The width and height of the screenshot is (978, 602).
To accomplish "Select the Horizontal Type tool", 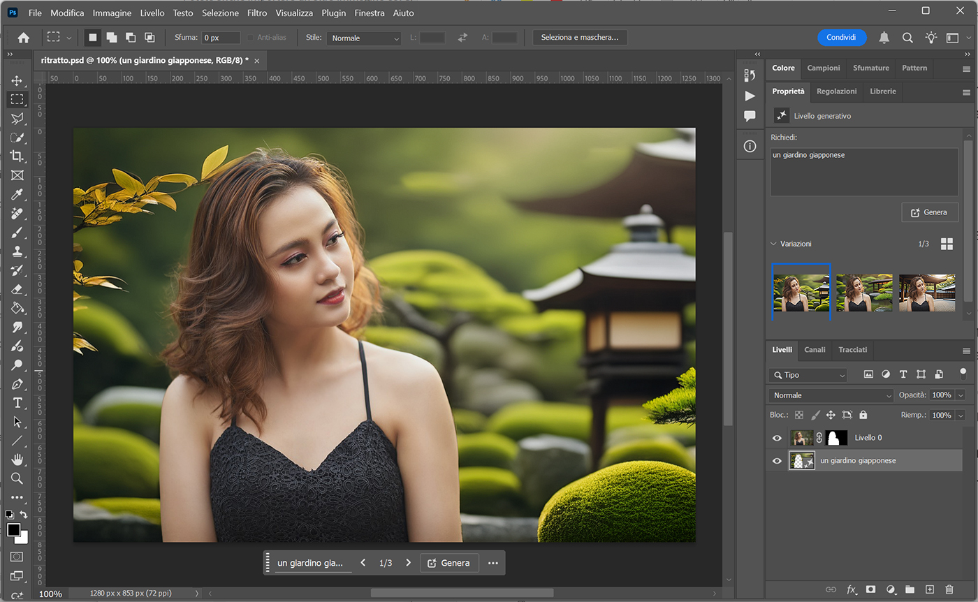I will pos(17,402).
